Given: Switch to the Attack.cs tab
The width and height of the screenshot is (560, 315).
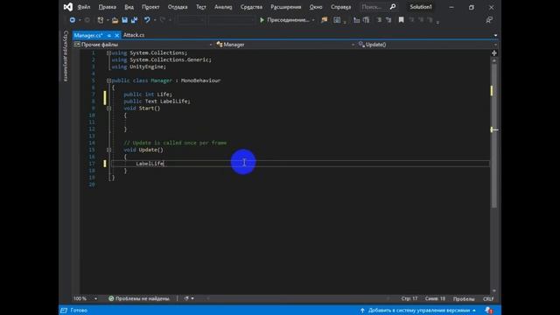Looking at the screenshot, I should (134, 35).
